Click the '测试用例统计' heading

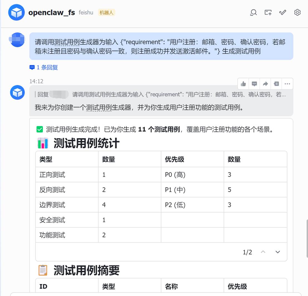coord(87,143)
